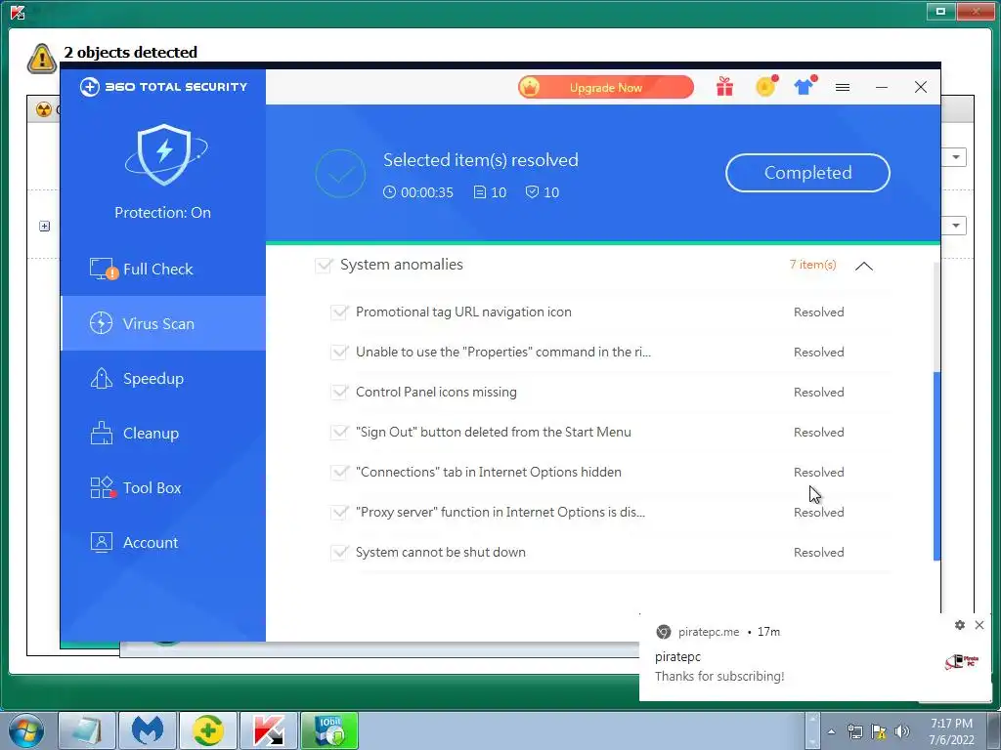Click the scanned items document icon
The height and width of the screenshot is (750, 1001).
click(479, 192)
